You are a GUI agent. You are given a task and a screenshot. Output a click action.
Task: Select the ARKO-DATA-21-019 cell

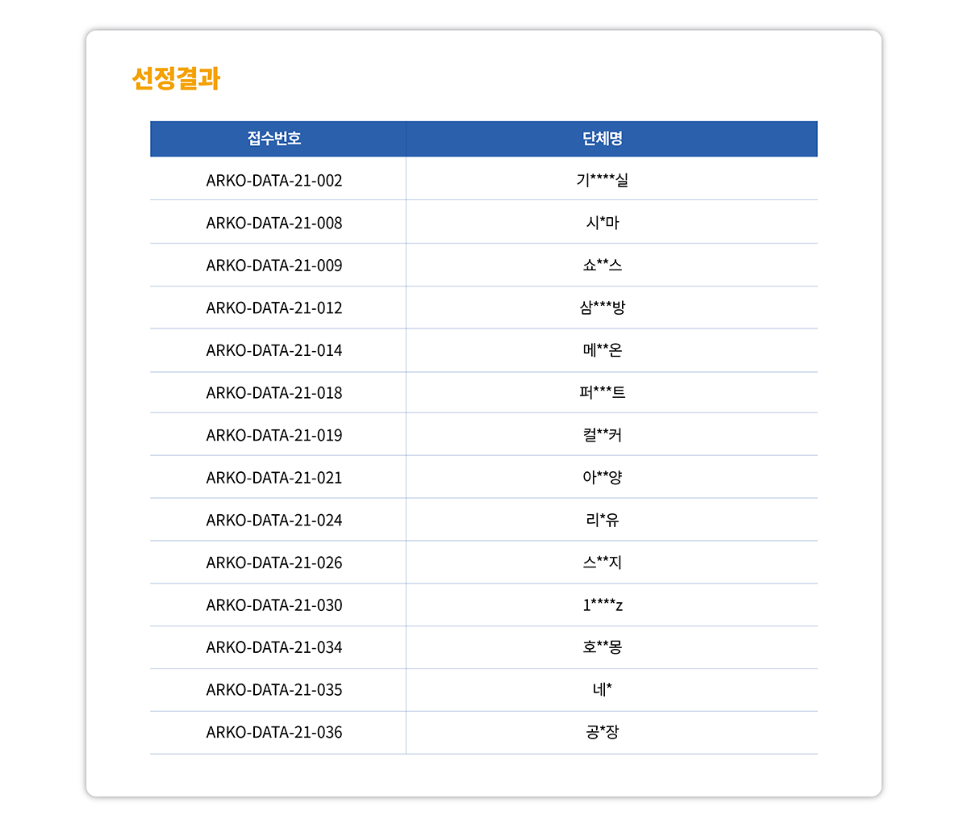tap(274, 435)
